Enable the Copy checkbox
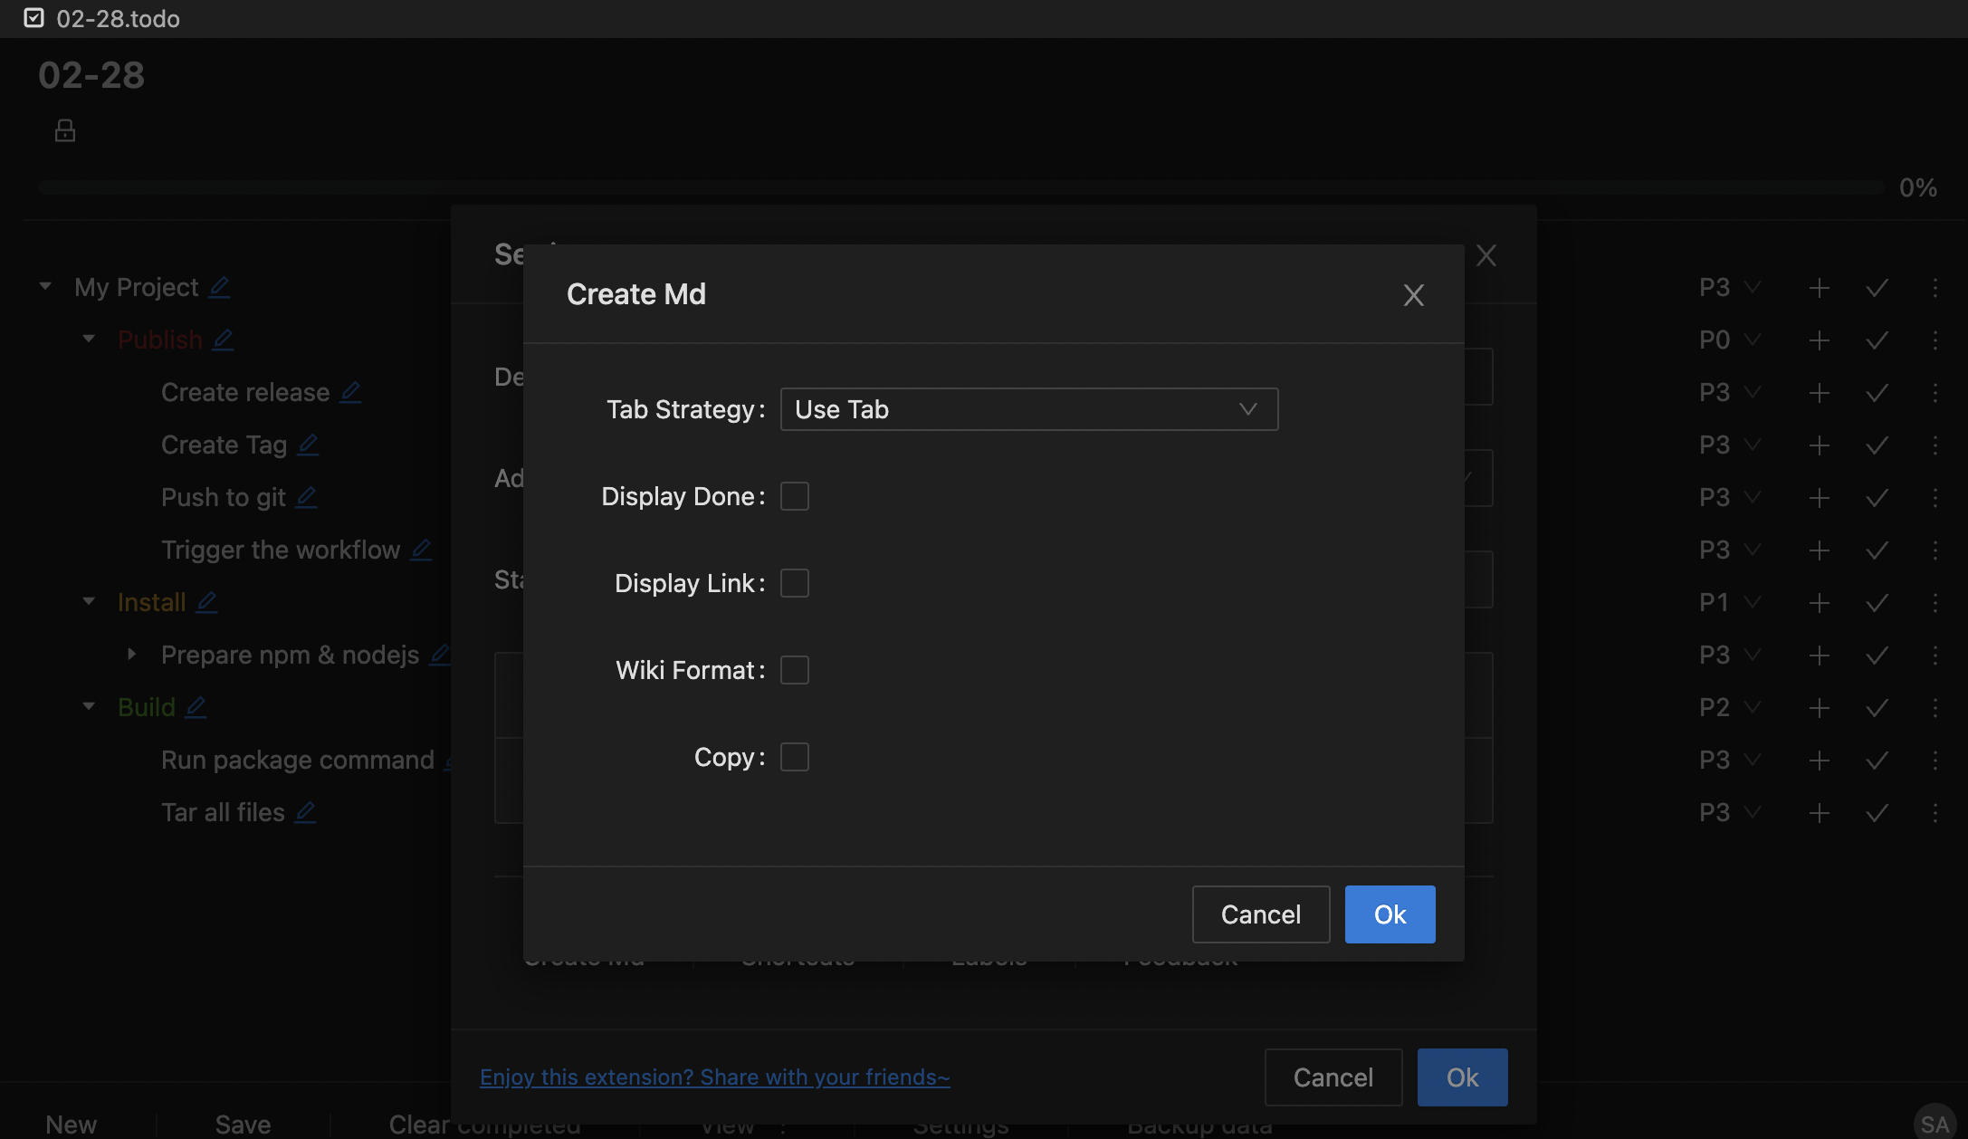 coord(794,757)
